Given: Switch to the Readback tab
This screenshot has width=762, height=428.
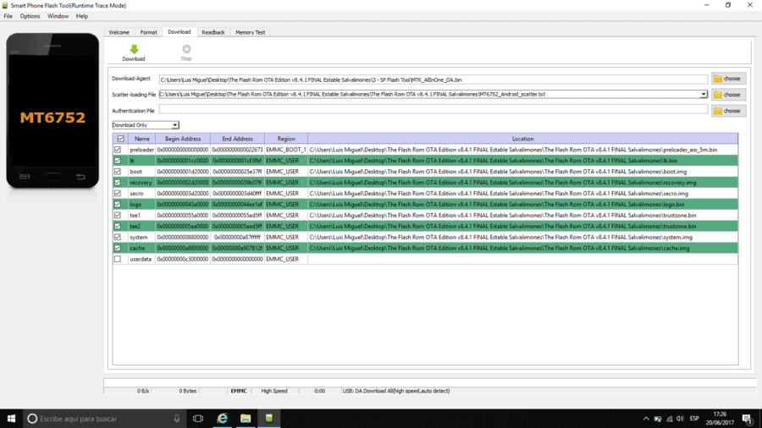Looking at the screenshot, I should click(213, 32).
